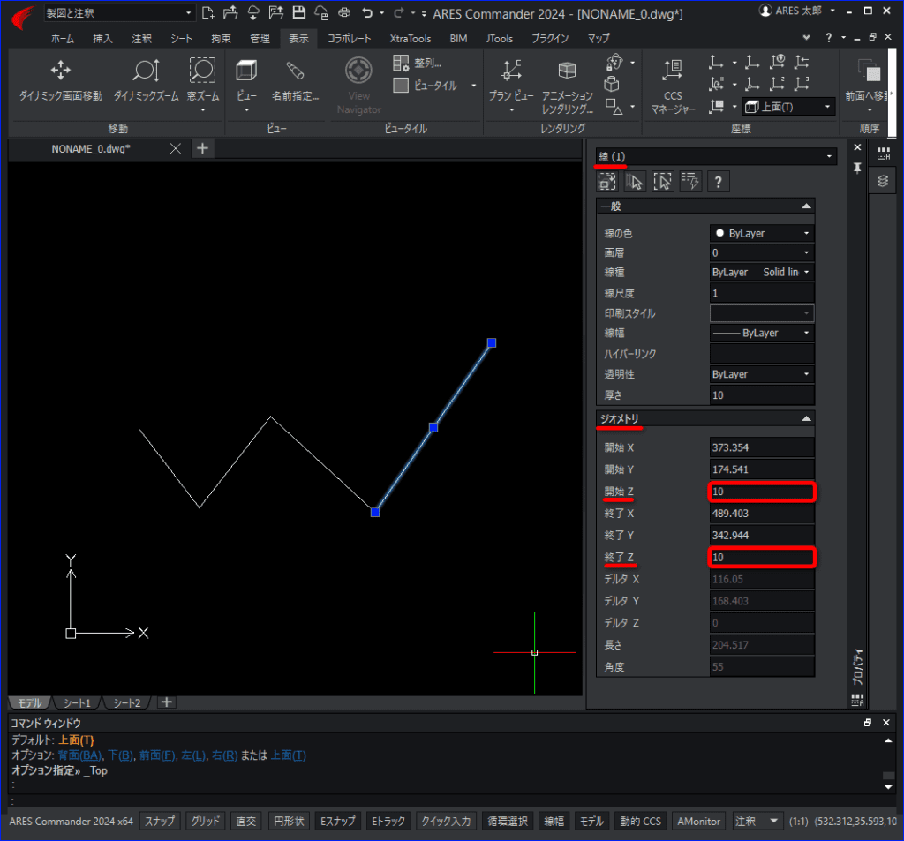Click the Plan View (プランビュー) icon
The height and width of the screenshot is (841, 904).
pyautogui.click(x=511, y=71)
